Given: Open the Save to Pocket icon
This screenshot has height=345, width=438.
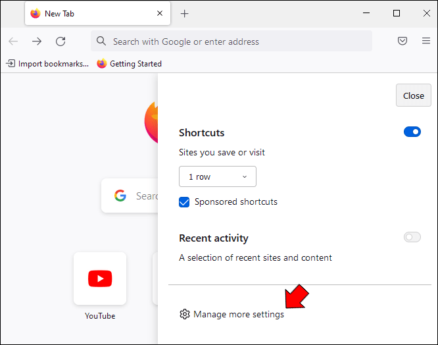Looking at the screenshot, I should click(402, 41).
